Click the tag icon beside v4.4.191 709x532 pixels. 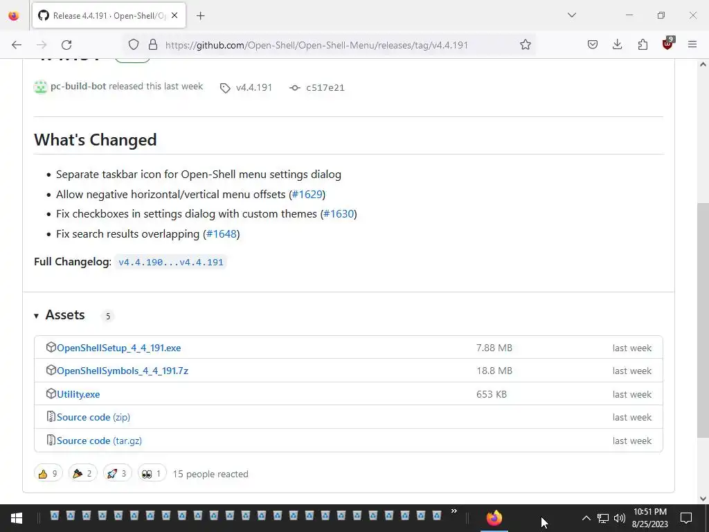pos(225,88)
